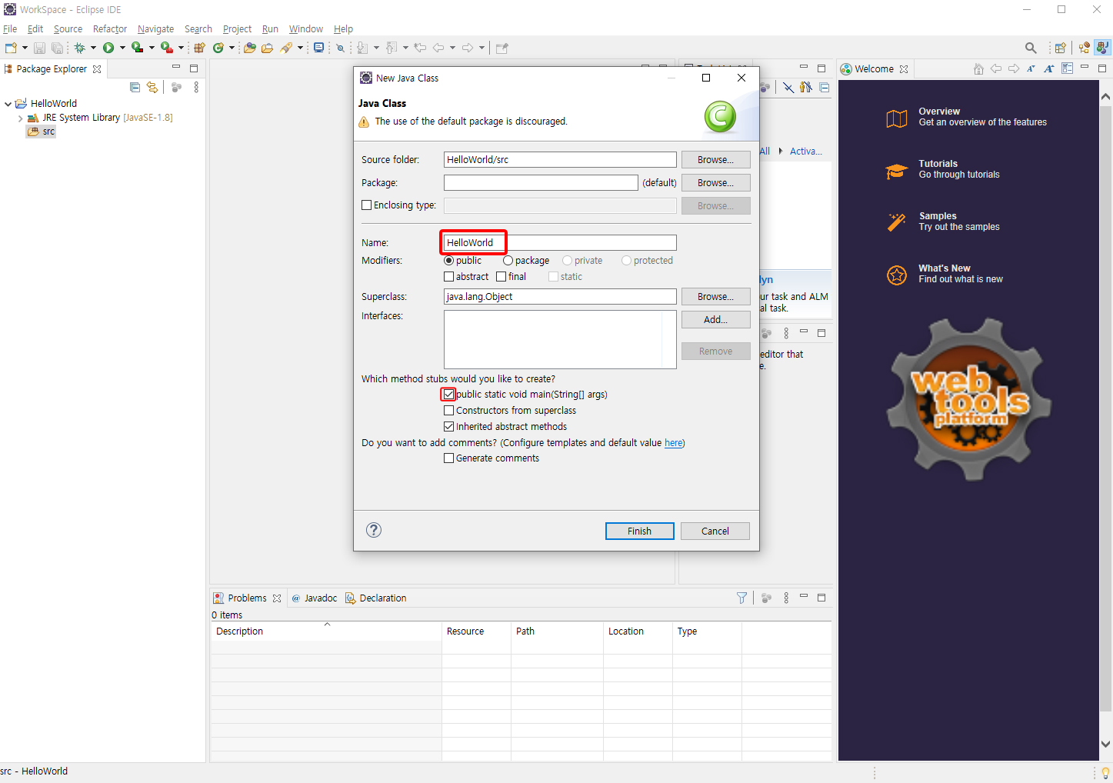Open the New toolbar button dropdown arrow

click(25, 48)
